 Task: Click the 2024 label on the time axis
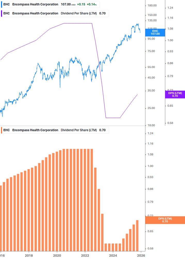113,256
